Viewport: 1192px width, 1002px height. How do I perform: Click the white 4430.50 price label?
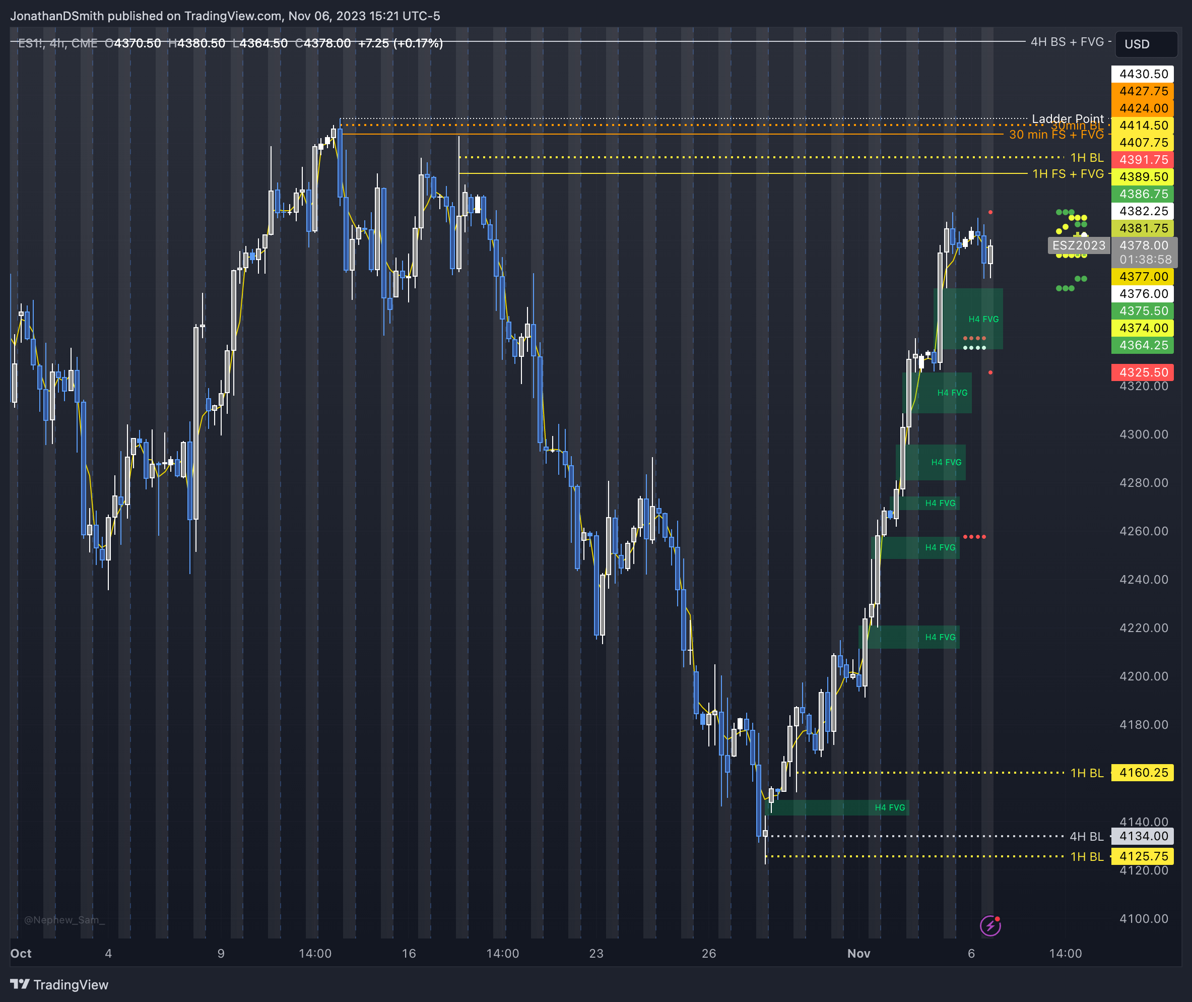(x=1142, y=74)
